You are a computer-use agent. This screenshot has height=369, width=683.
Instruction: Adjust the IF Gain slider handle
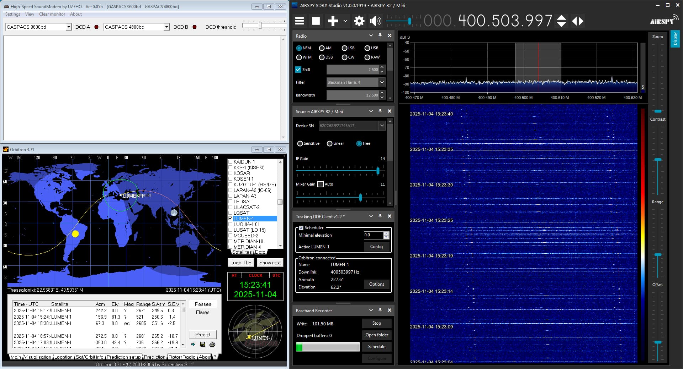378,171
